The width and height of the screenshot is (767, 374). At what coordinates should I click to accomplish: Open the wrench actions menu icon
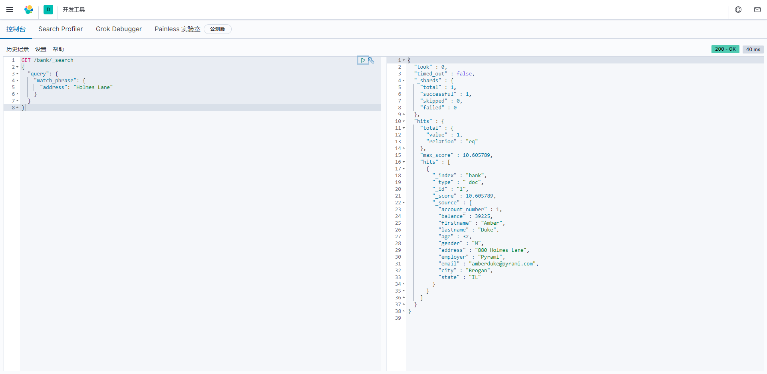pos(372,60)
